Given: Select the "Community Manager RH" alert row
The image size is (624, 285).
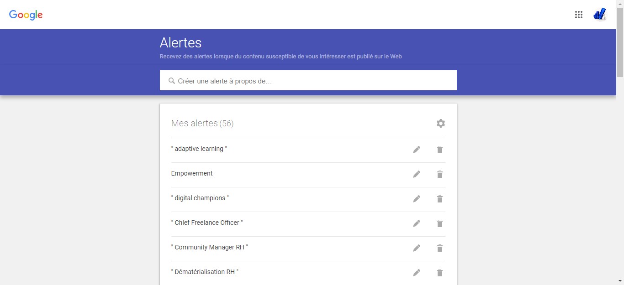Looking at the screenshot, I should pyautogui.click(x=308, y=249).
